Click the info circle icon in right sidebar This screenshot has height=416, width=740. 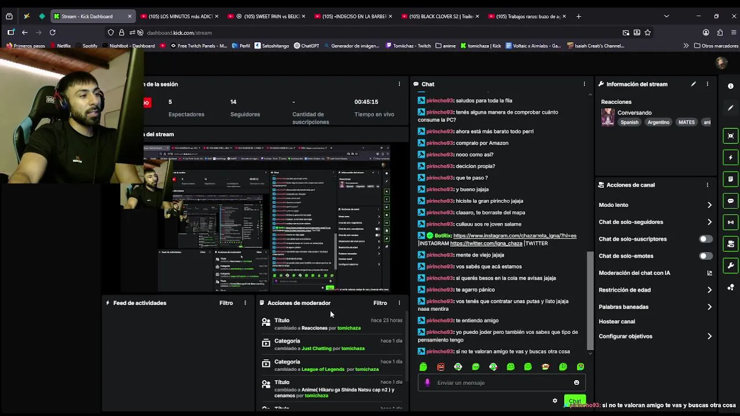click(731, 86)
